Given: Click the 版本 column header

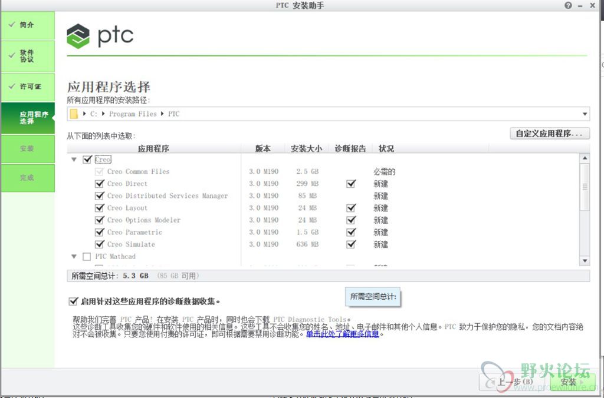Looking at the screenshot, I should tap(262, 148).
